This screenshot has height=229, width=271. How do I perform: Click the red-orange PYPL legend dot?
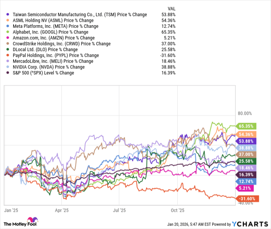pos(9,55)
